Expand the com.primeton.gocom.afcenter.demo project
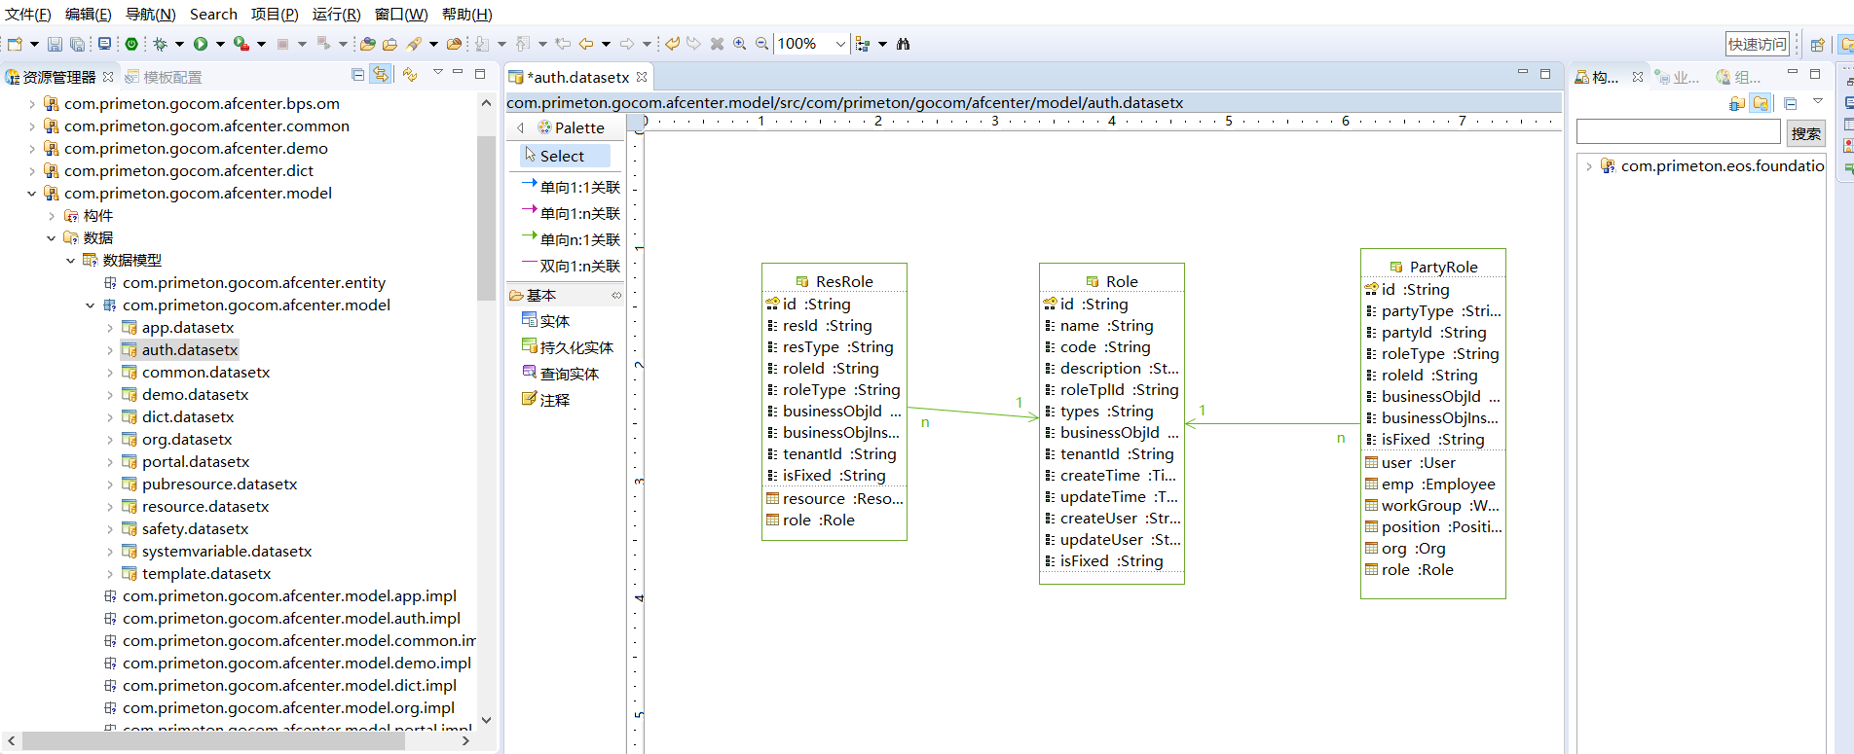The width and height of the screenshot is (1854, 754). tap(32, 149)
